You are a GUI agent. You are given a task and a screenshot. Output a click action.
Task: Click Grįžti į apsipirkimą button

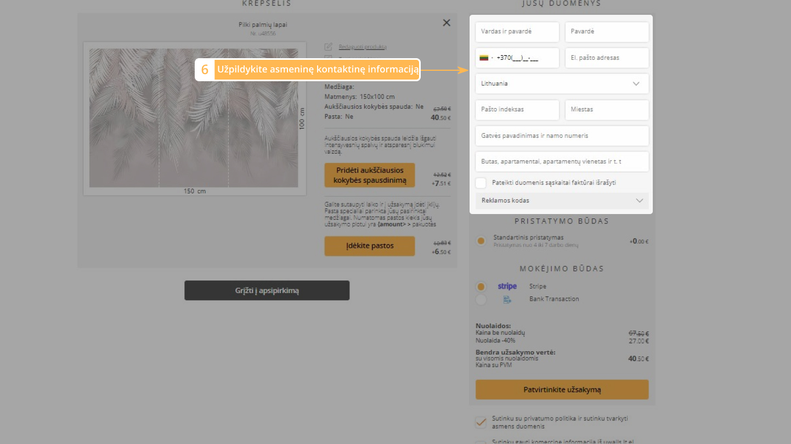click(267, 290)
